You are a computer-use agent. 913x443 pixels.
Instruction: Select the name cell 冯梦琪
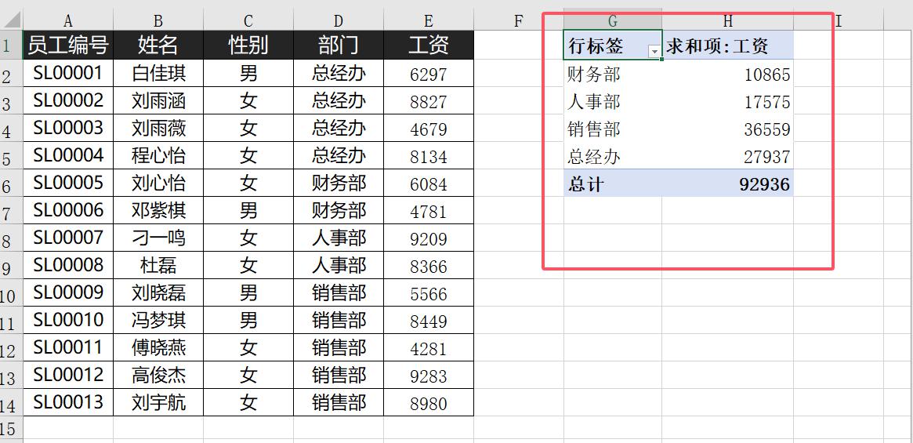point(158,320)
